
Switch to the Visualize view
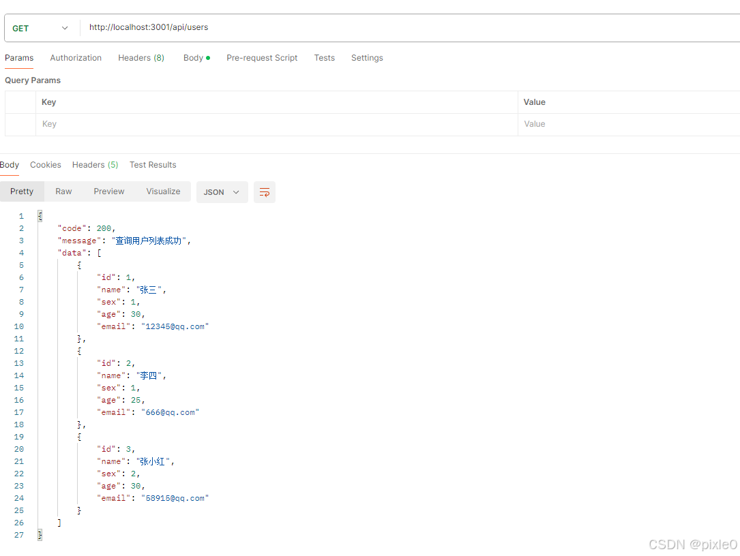163,191
